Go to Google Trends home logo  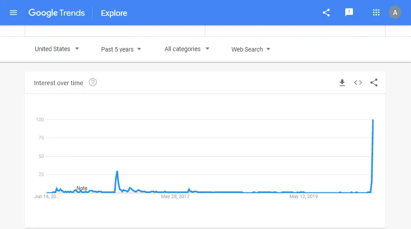pyautogui.click(x=56, y=13)
